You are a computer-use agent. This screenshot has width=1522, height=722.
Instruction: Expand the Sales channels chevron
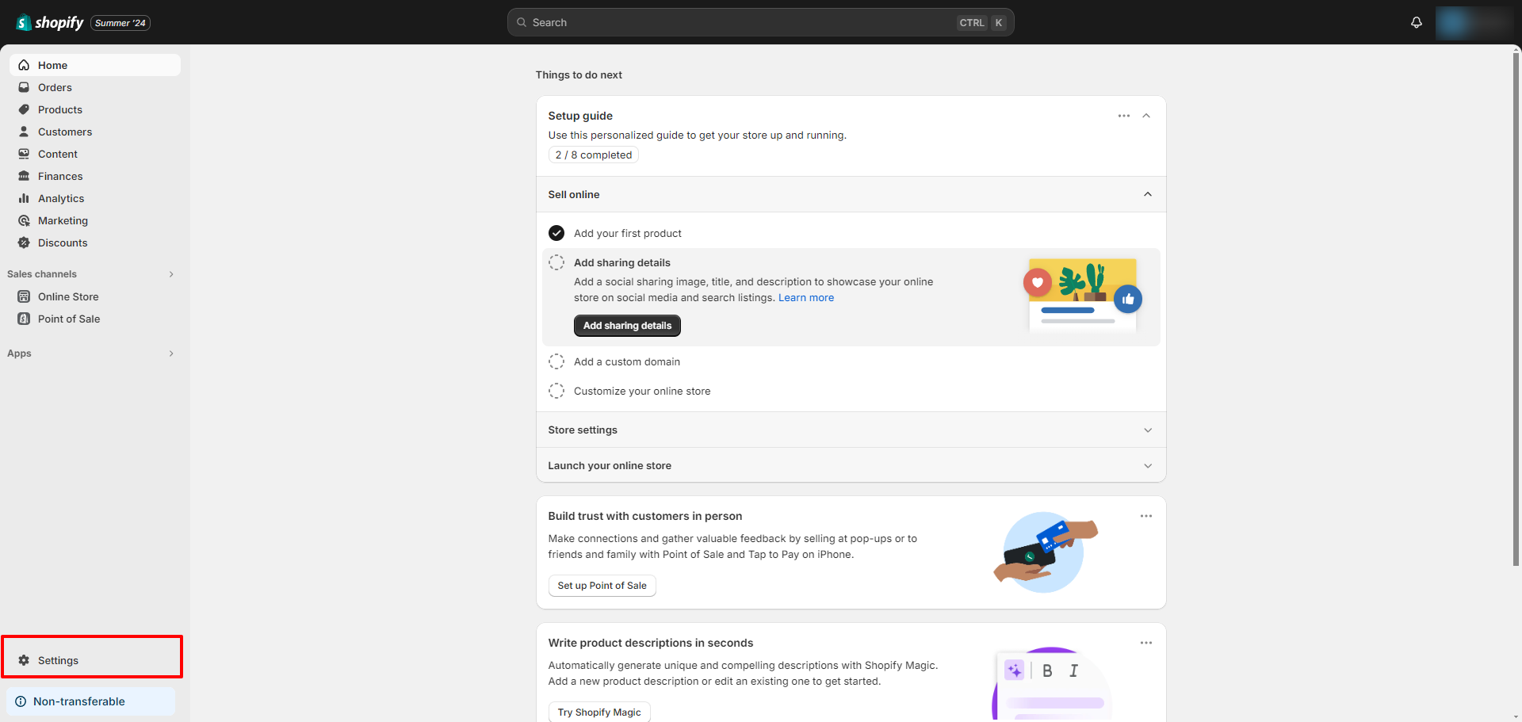tap(171, 274)
